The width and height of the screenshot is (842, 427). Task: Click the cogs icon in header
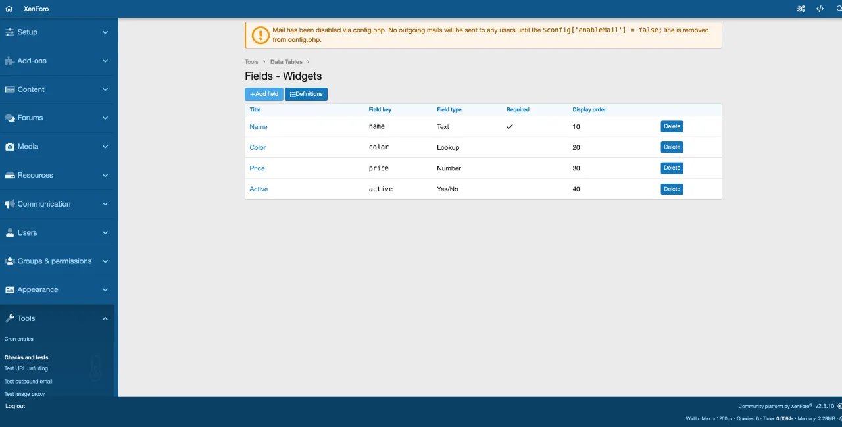(801, 9)
